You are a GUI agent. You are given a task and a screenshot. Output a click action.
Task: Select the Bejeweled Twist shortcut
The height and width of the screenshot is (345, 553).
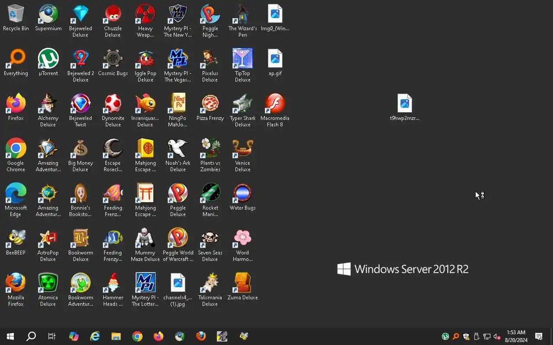(x=80, y=111)
